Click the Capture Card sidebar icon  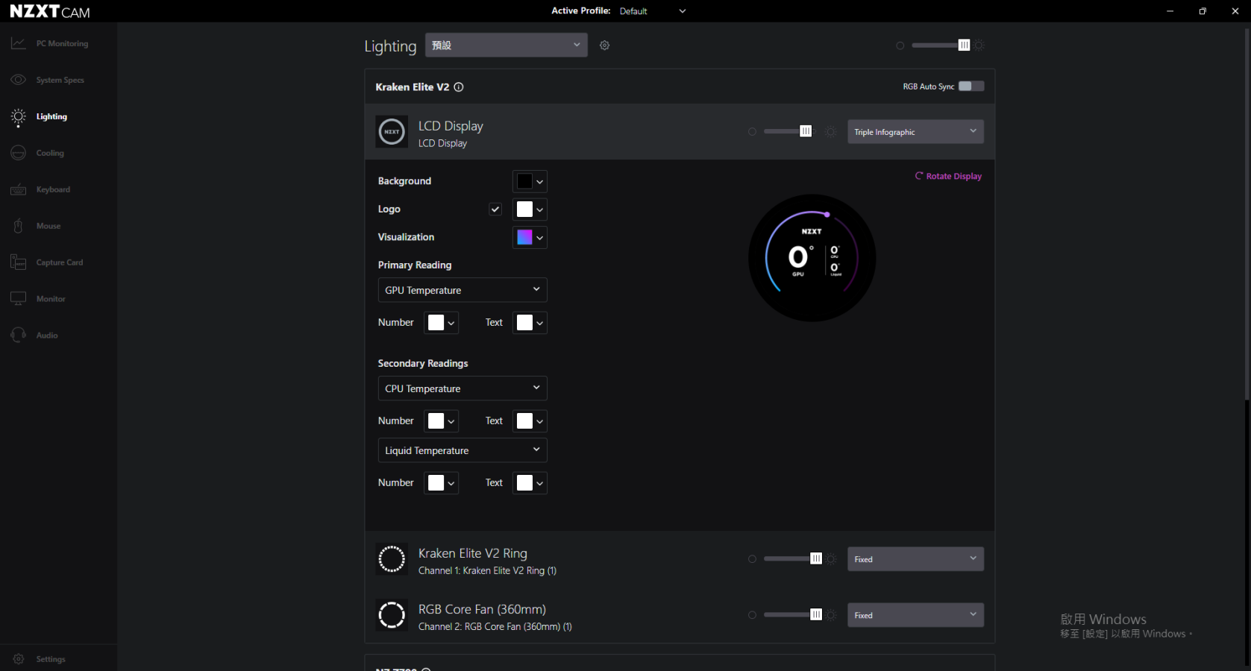[19, 262]
